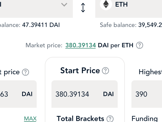Focus the Highest price field showing 390
Screen dimensions: 162x122
pos(147,94)
